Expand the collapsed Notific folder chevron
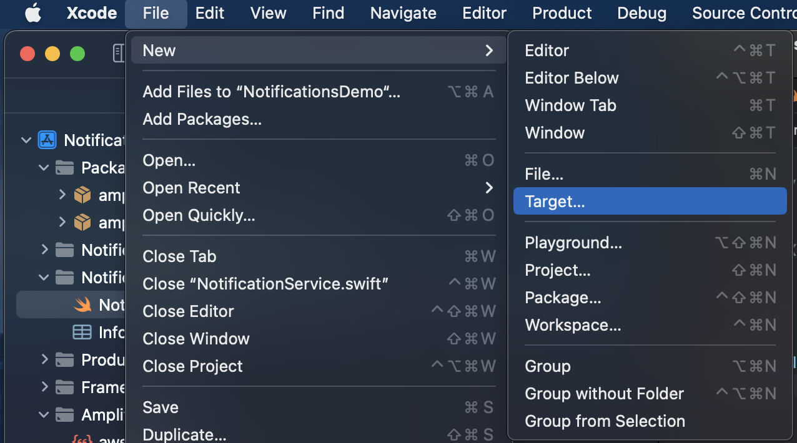This screenshot has width=797, height=443. tap(44, 250)
